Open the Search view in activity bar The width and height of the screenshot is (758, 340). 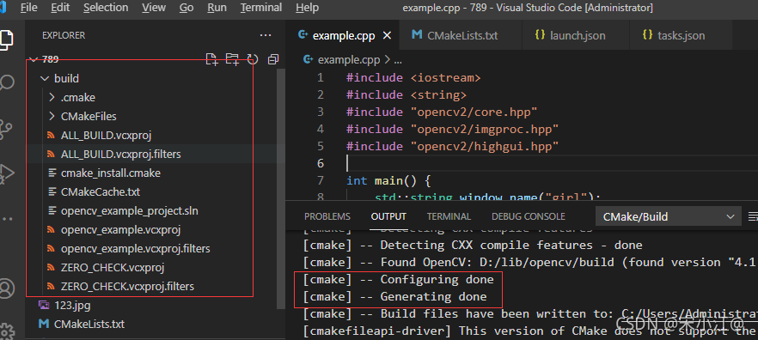coord(6,82)
